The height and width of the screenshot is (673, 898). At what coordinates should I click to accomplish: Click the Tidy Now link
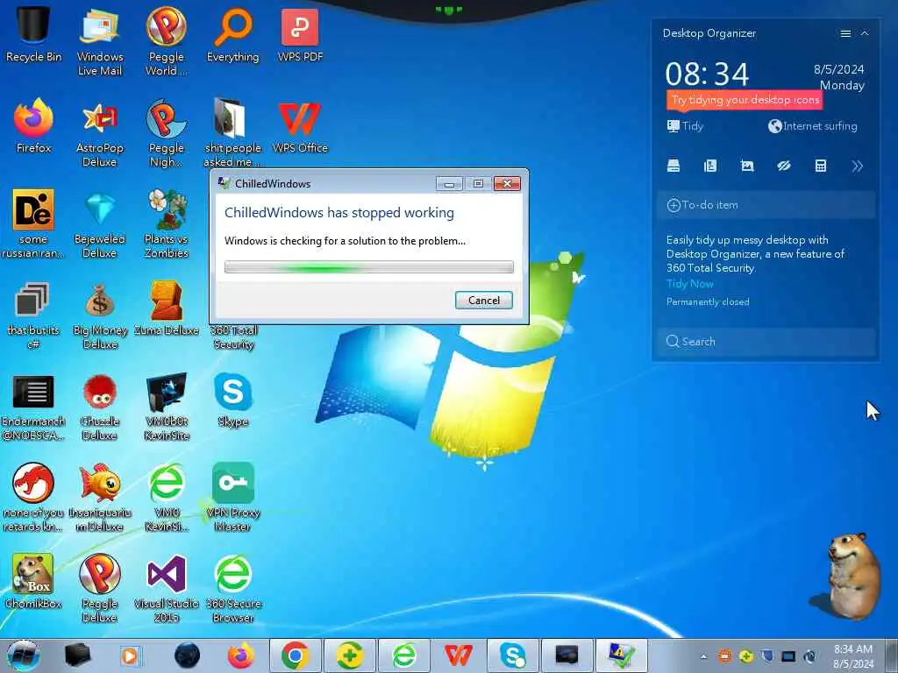(689, 283)
